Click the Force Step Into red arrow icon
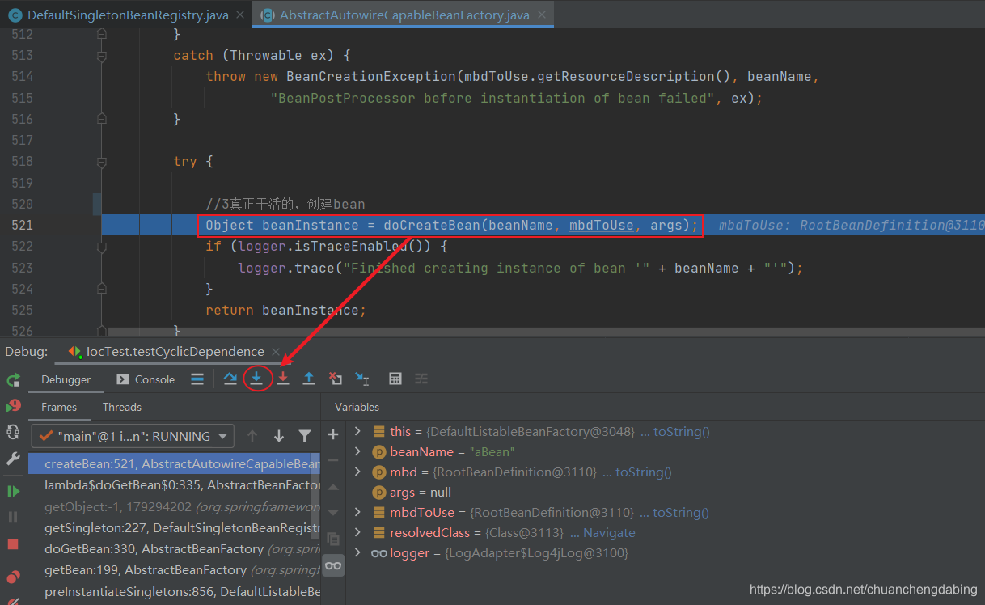This screenshot has width=985, height=605. [283, 379]
